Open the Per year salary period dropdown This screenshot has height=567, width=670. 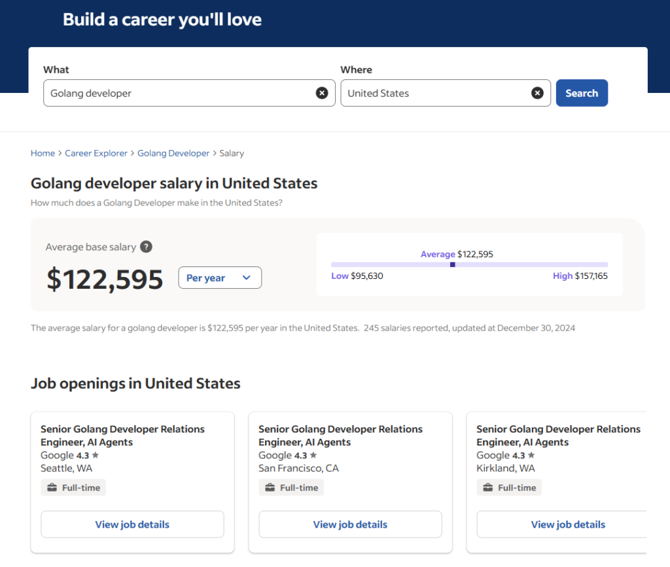pyautogui.click(x=220, y=278)
